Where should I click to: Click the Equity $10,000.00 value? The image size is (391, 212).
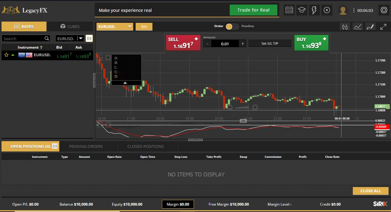(127, 204)
